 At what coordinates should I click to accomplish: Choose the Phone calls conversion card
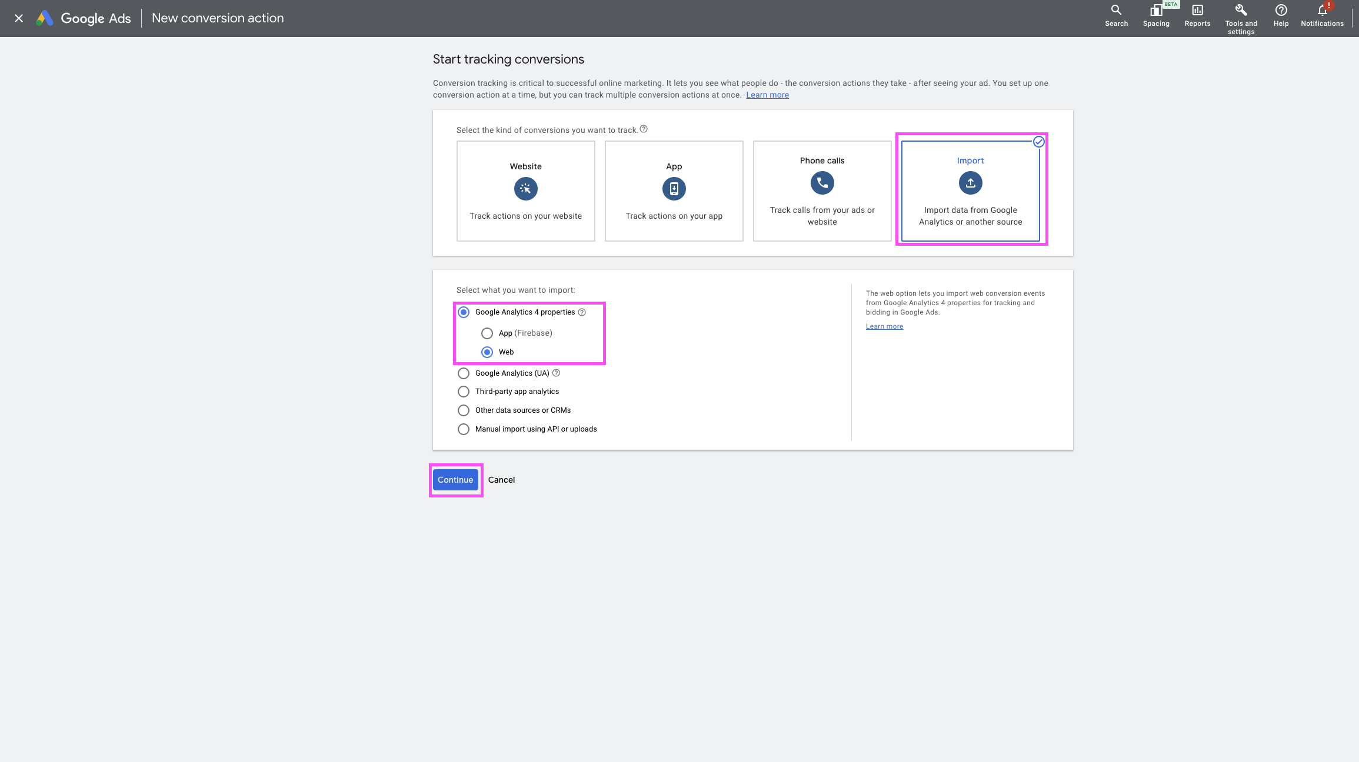click(x=822, y=190)
